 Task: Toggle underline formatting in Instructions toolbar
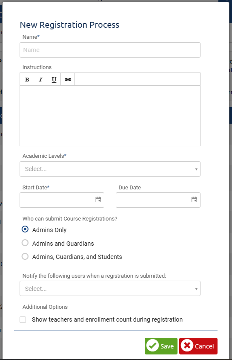point(54,79)
